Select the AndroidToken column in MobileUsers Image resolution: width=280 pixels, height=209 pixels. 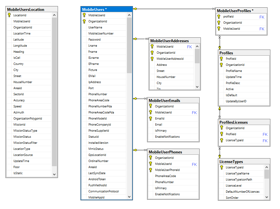97,179
